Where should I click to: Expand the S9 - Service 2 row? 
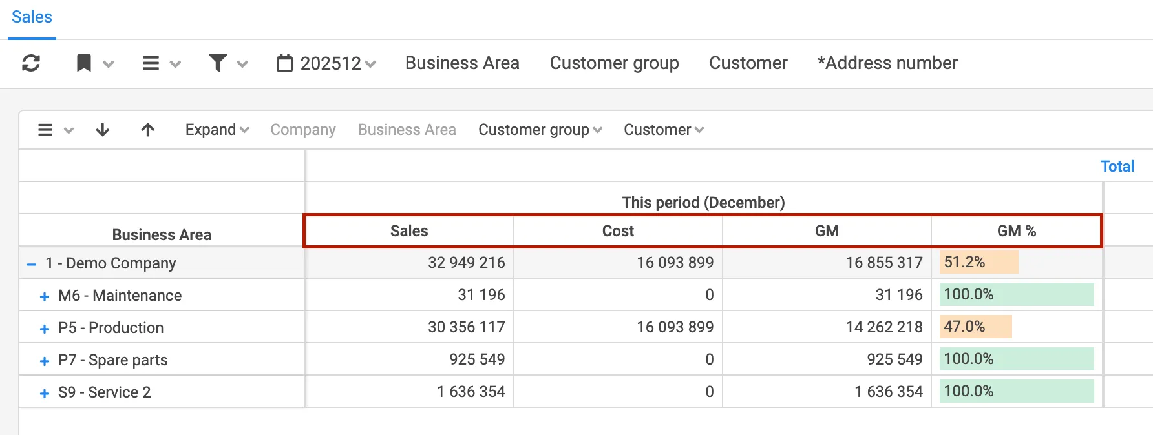45,393
